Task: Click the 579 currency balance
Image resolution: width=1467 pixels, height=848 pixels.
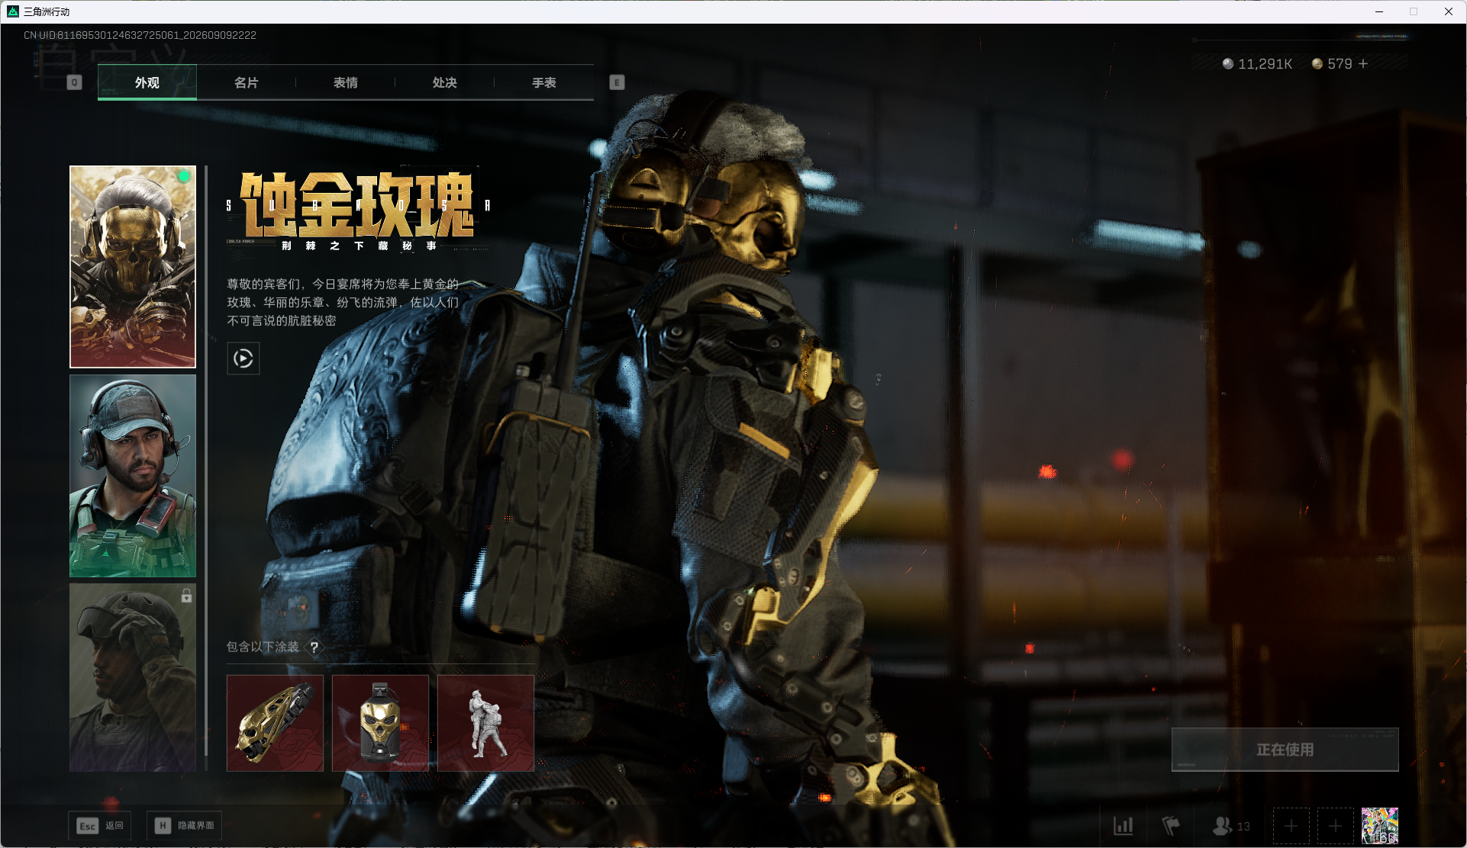Action: [x=1340, y=64]
